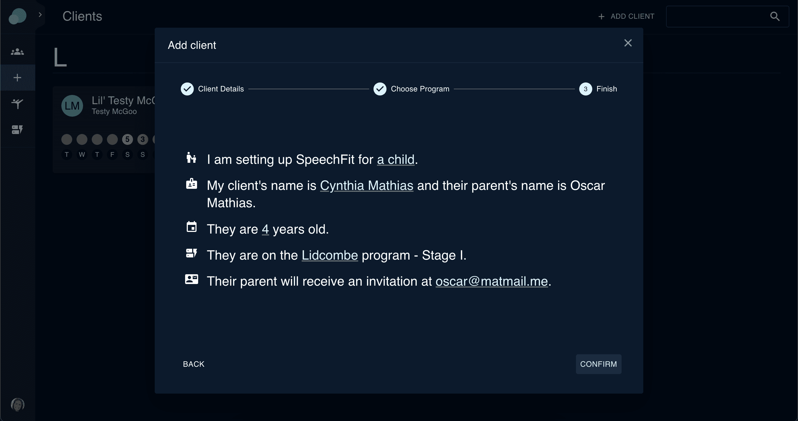Click the user profile avatar icon

click(17, 405)
